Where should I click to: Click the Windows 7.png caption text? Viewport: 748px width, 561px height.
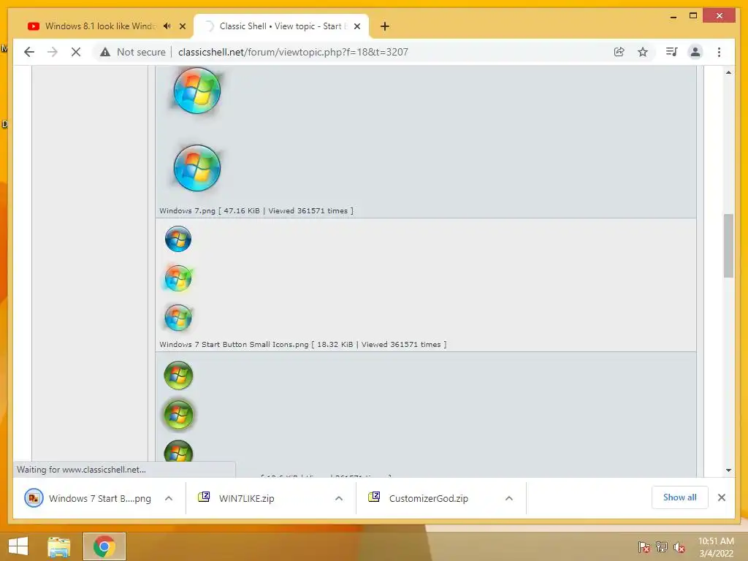click(x=256, y=211)
